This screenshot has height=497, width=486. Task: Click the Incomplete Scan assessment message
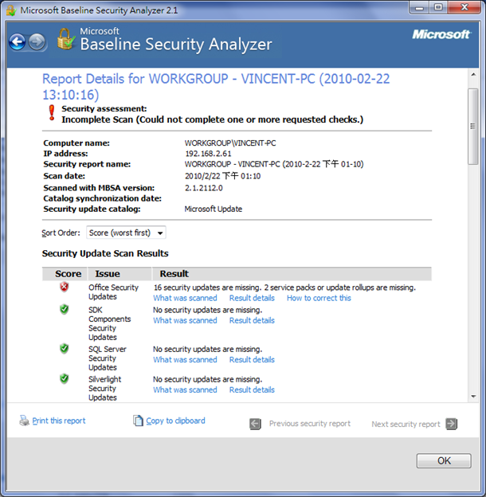(213, 119)
